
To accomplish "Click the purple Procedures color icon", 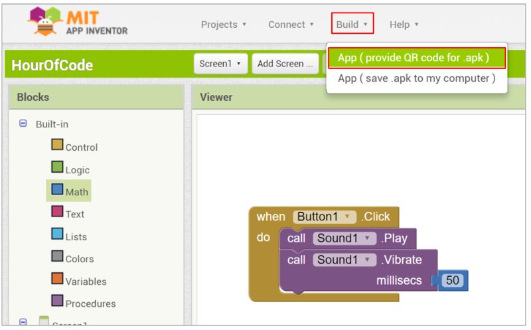I will (57, 301).
